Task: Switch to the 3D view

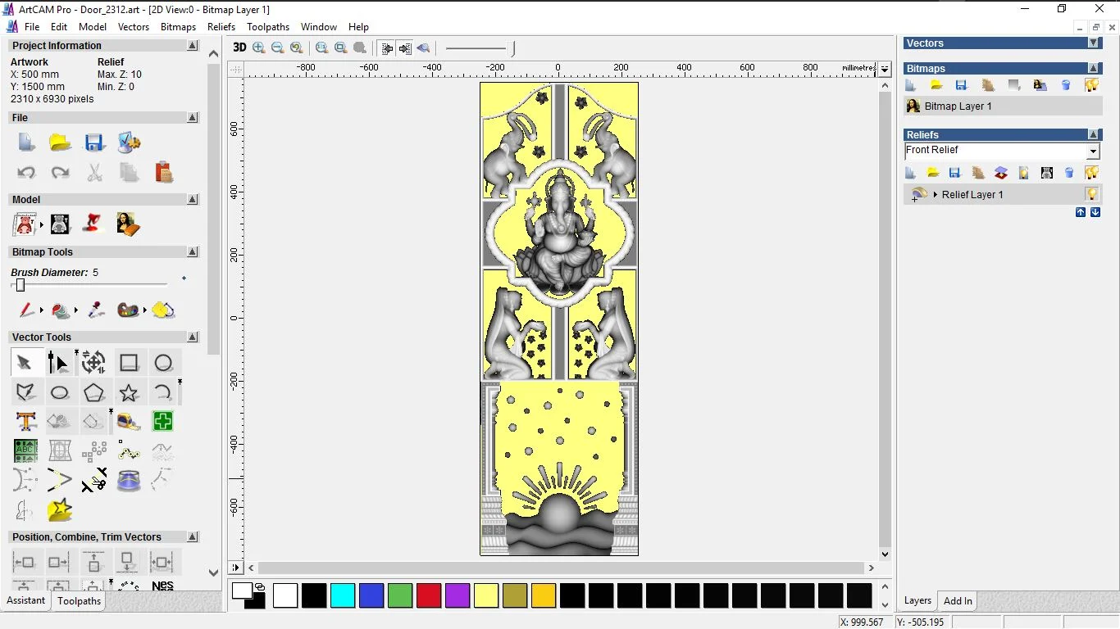Action: (x=239, y=48)
